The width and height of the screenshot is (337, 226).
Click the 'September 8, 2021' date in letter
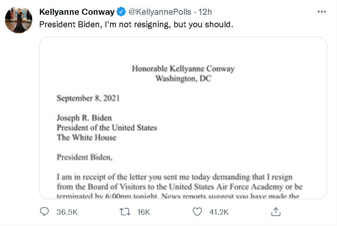click(88, 98)
